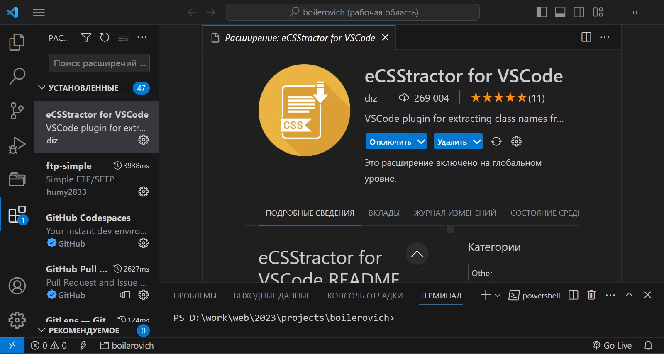The image size is (664, 354).
Task: Open the Extensions view icon
Action: point(17,215)
